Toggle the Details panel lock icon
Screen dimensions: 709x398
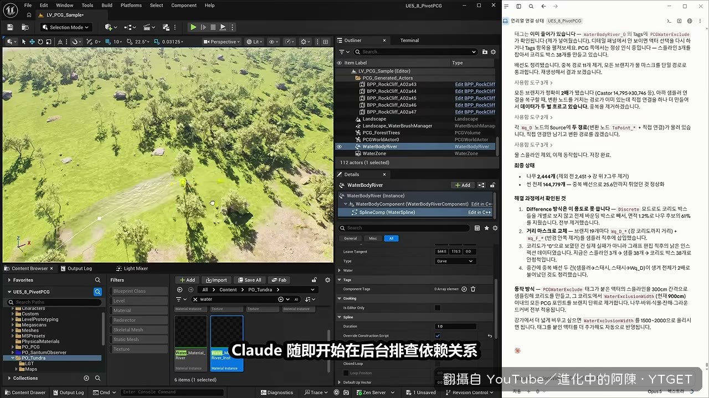pos(492,185)
